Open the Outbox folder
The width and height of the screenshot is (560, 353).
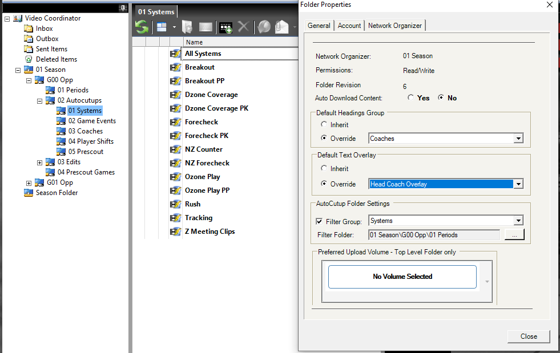(x=47, y=39)
